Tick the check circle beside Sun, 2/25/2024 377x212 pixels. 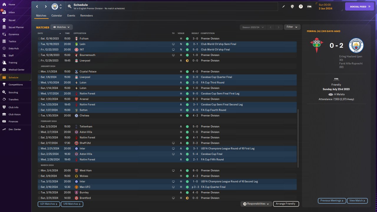pyautogui.click(x=39, y=154)
